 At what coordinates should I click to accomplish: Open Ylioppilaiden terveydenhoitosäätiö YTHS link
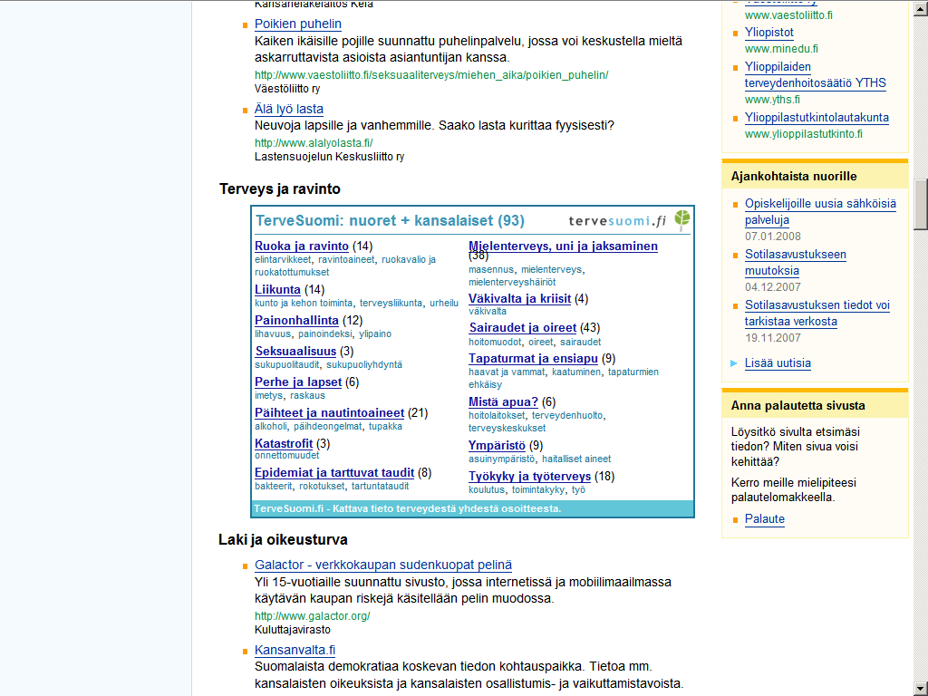(x=815, y=75)
